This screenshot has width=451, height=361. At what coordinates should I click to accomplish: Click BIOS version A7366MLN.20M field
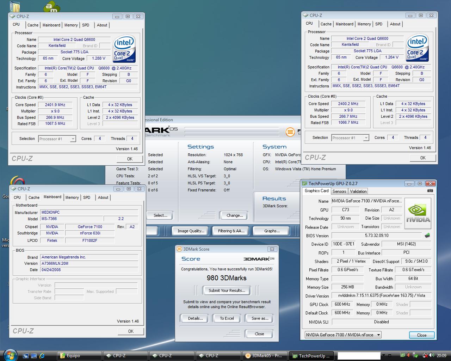click(x=89, y=263)
